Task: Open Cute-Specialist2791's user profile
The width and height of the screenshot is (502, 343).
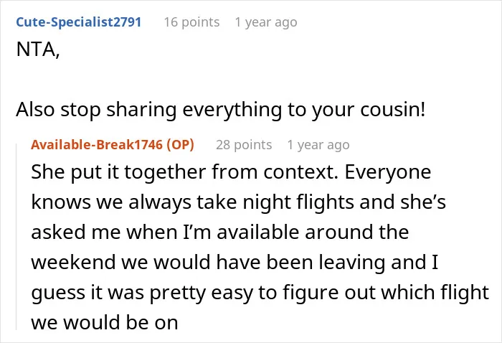Action: 78,22
